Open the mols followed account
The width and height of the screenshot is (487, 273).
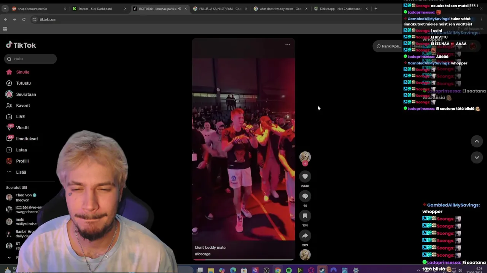(x=21, y=221)
